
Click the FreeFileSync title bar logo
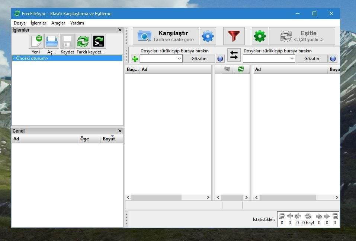[17, 14]
